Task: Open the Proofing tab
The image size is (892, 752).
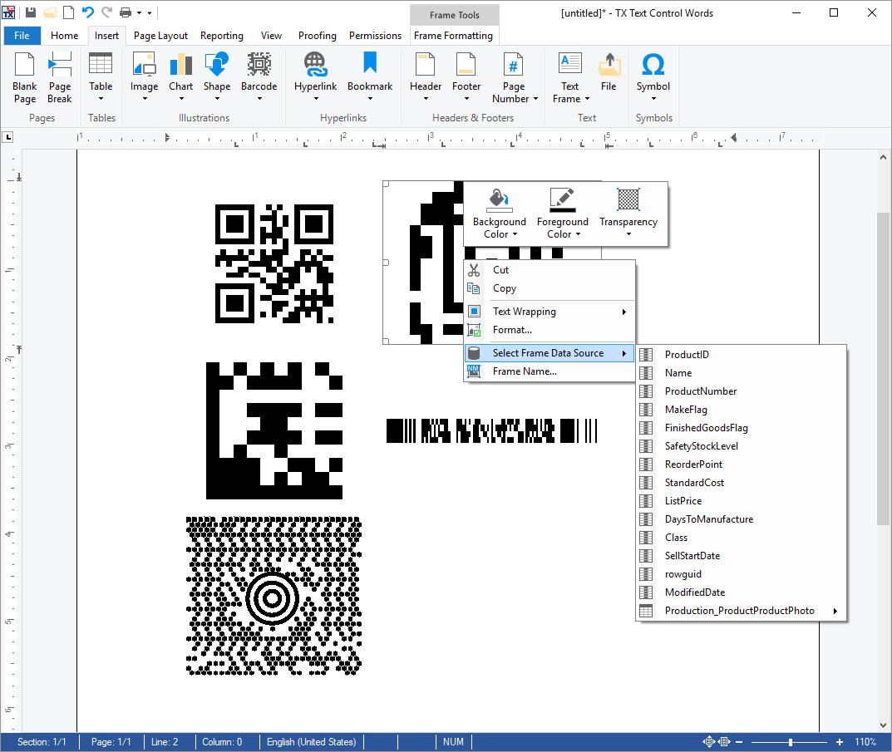Action: point(318,35)
